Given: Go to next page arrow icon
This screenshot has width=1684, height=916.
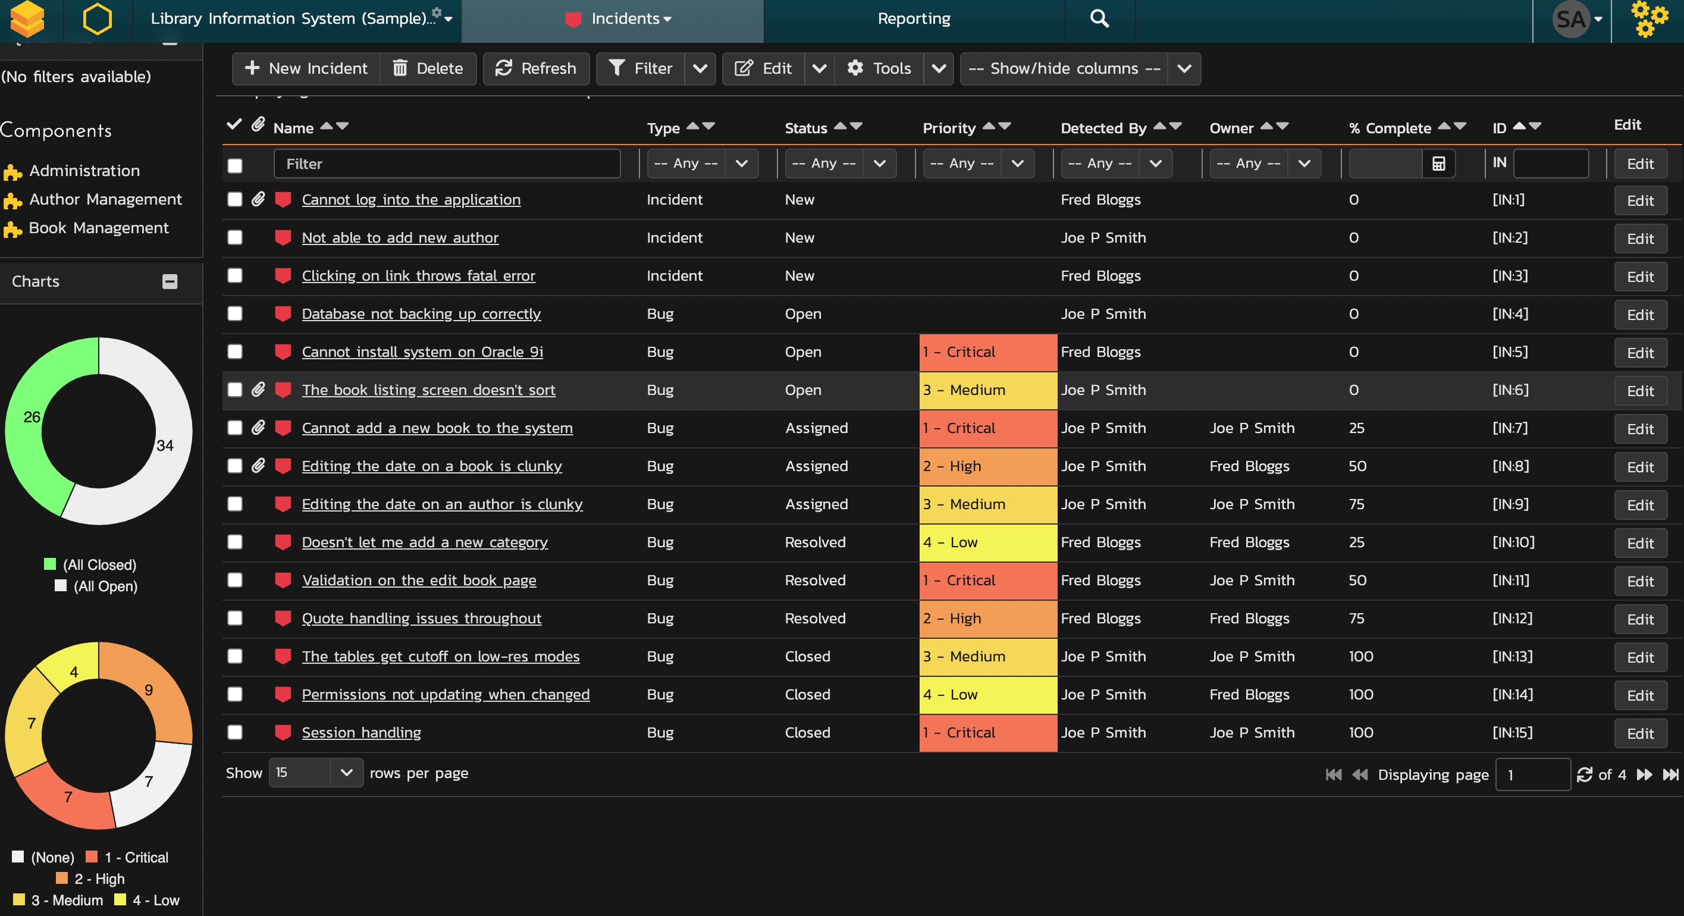Looking at the screenshot, I should (1644, 775).
